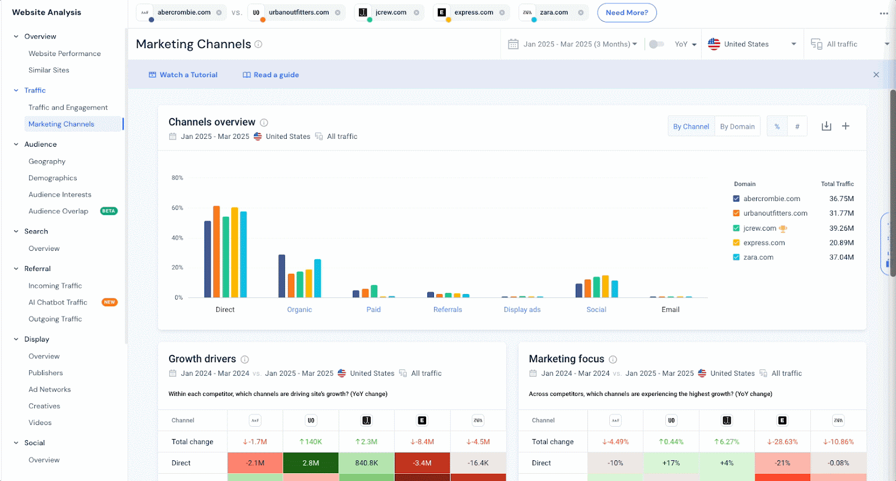The width and height of the screenshot is (896, 481).
Task: Click Marketing focus info icon
Action: click(x=613, y=359)
